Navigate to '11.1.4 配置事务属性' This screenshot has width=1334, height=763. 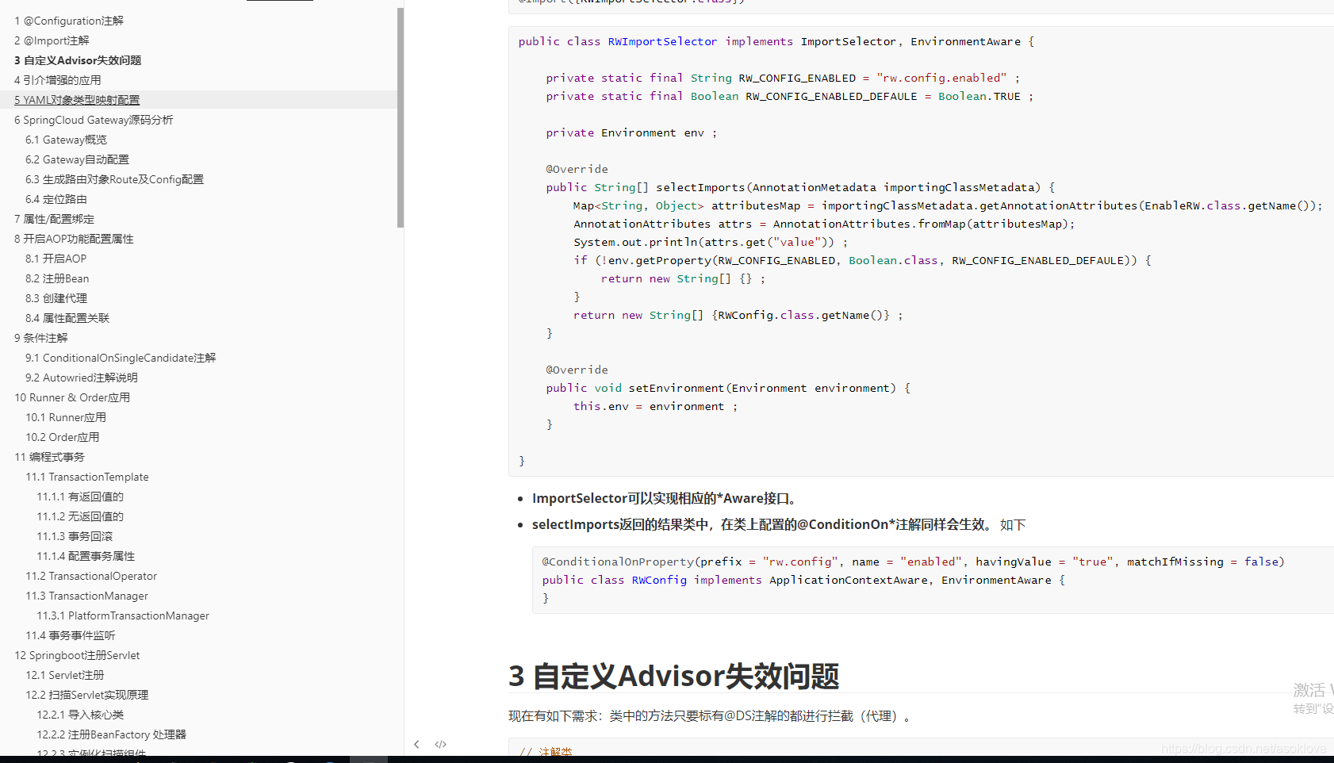pos(86,556)
